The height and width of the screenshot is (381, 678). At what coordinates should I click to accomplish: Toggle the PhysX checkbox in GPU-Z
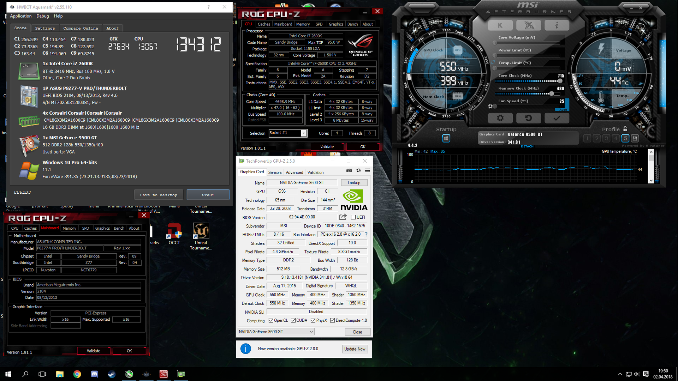point(313,320)
